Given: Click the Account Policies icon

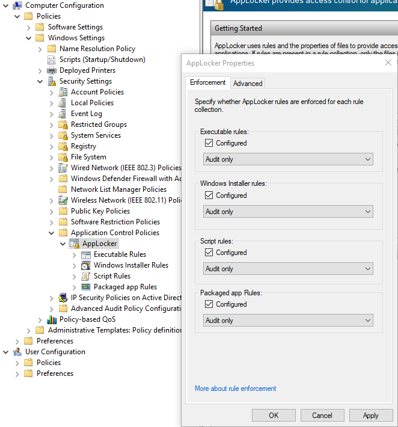Looking at the screenshot, I should [x=63, y=92].
